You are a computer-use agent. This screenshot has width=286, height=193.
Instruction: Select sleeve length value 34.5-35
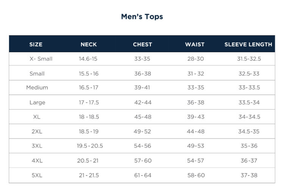[249, 132]
